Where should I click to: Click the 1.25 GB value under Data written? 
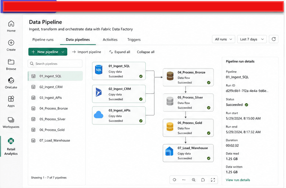tap(232, 172)
